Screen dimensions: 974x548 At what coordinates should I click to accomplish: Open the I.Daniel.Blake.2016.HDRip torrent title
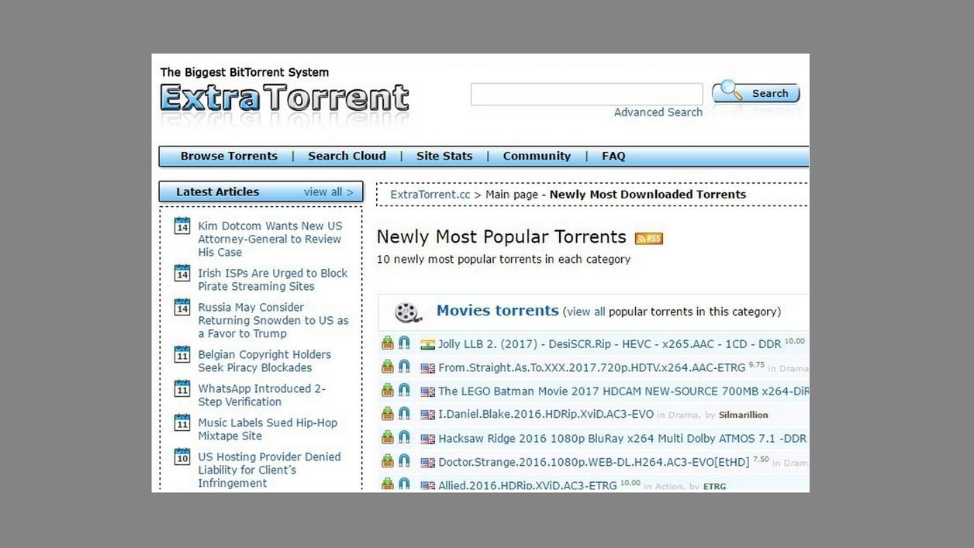coord(546,415)
